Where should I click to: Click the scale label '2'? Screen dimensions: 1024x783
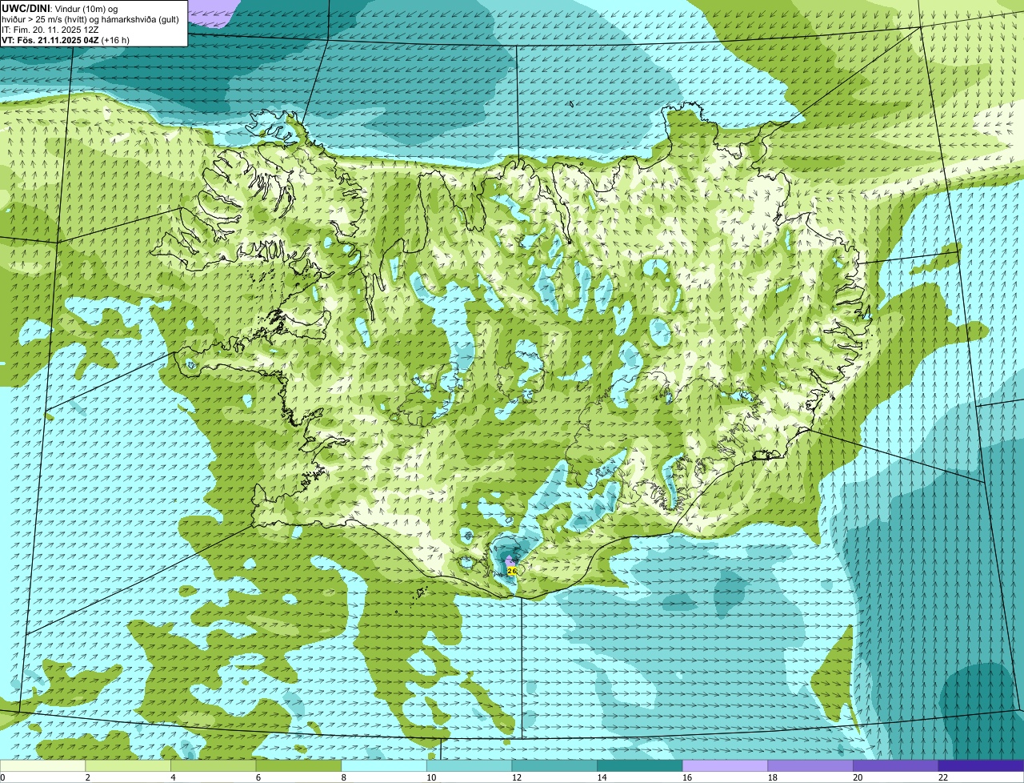pyautogui.click(x=87, y=777)
